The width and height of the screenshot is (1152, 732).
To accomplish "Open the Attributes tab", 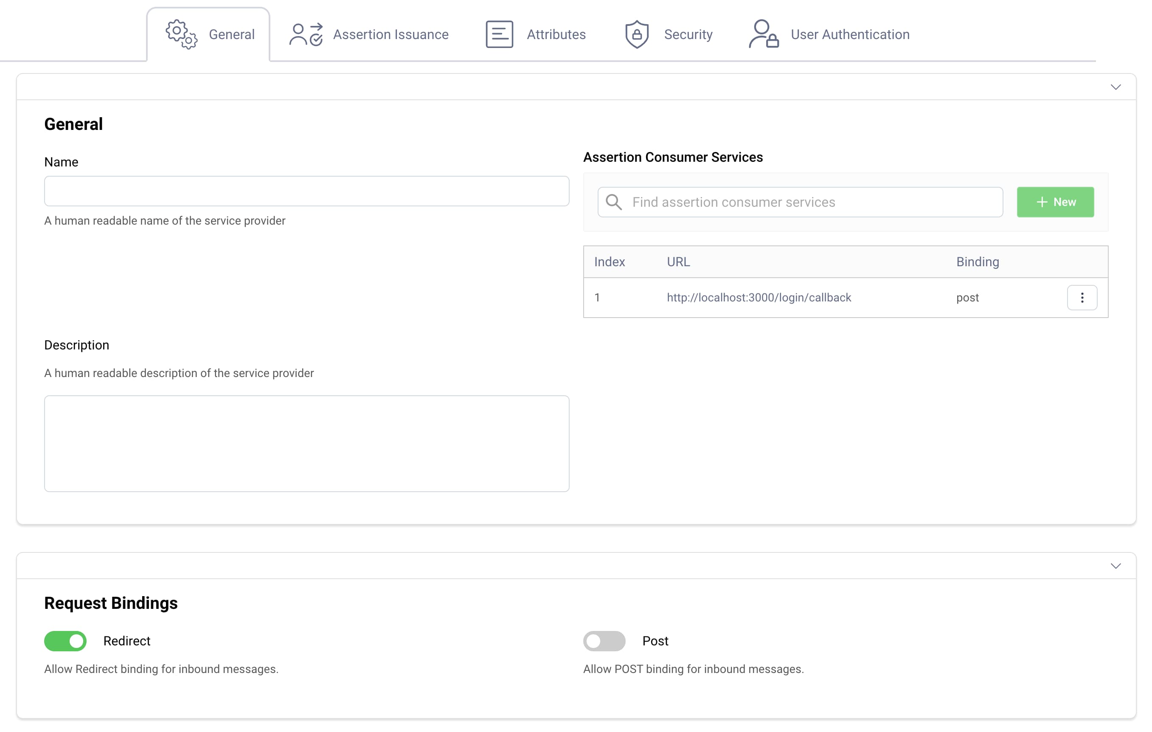I will [556, 34].
